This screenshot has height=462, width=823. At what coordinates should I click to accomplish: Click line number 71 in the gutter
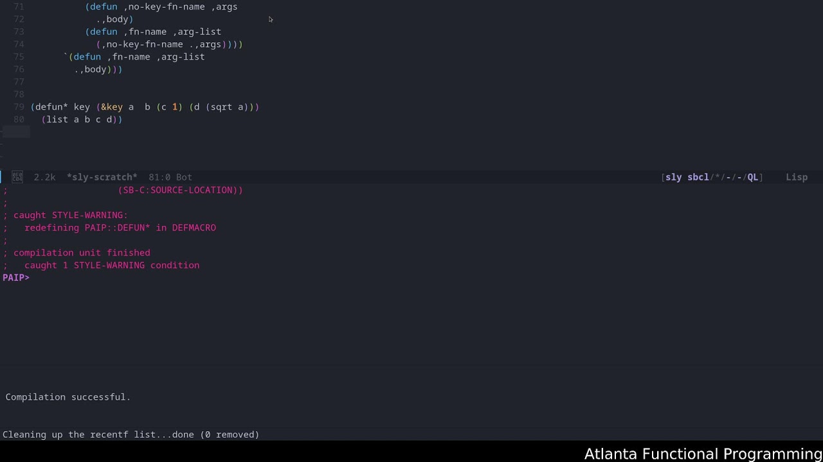[19, 6]
